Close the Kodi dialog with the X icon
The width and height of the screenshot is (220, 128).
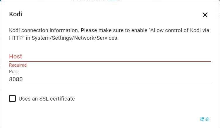tap(205, 15)
